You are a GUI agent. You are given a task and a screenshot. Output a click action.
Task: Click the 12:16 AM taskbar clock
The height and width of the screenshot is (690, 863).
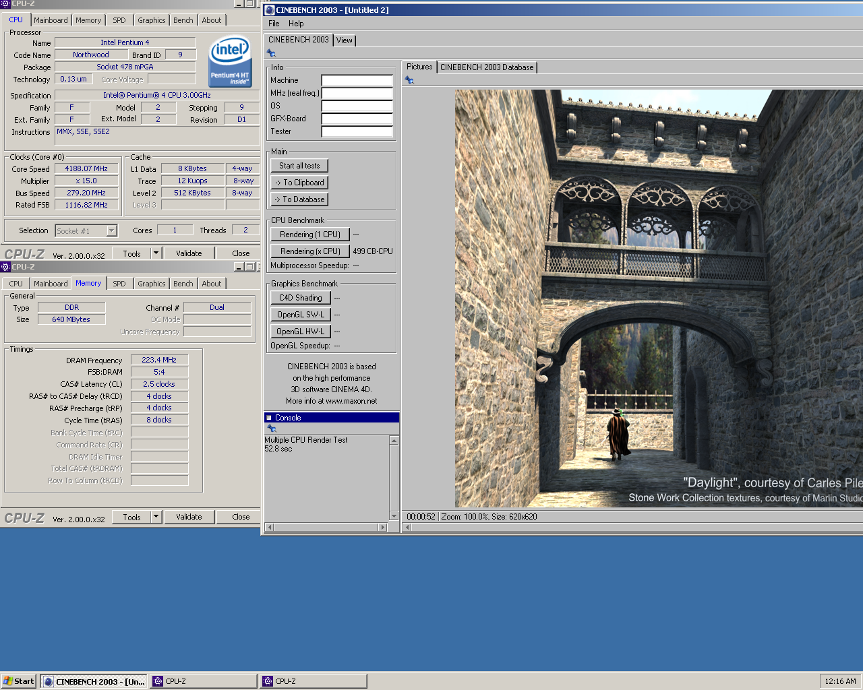840,681
